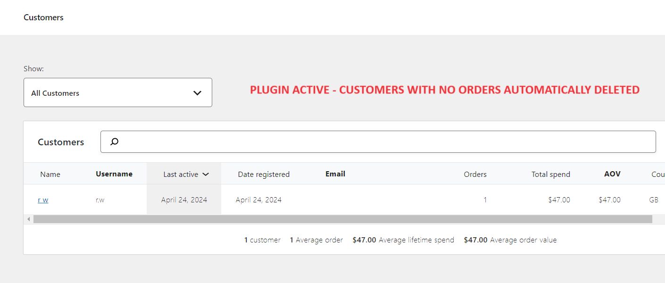Sort the table by Orders column
Viewport: 665px width, 283px height.
[x=475, y=174]
